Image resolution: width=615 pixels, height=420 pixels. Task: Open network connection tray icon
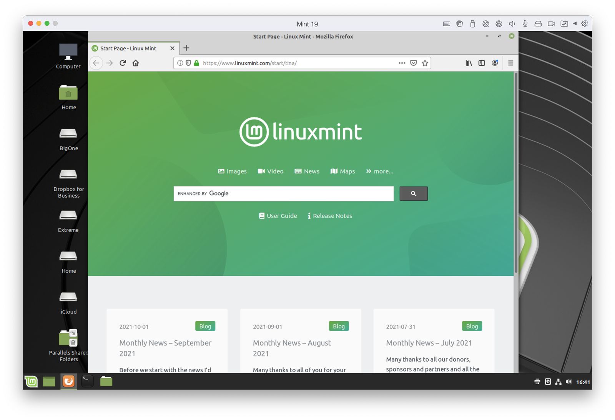coord(558,382)
